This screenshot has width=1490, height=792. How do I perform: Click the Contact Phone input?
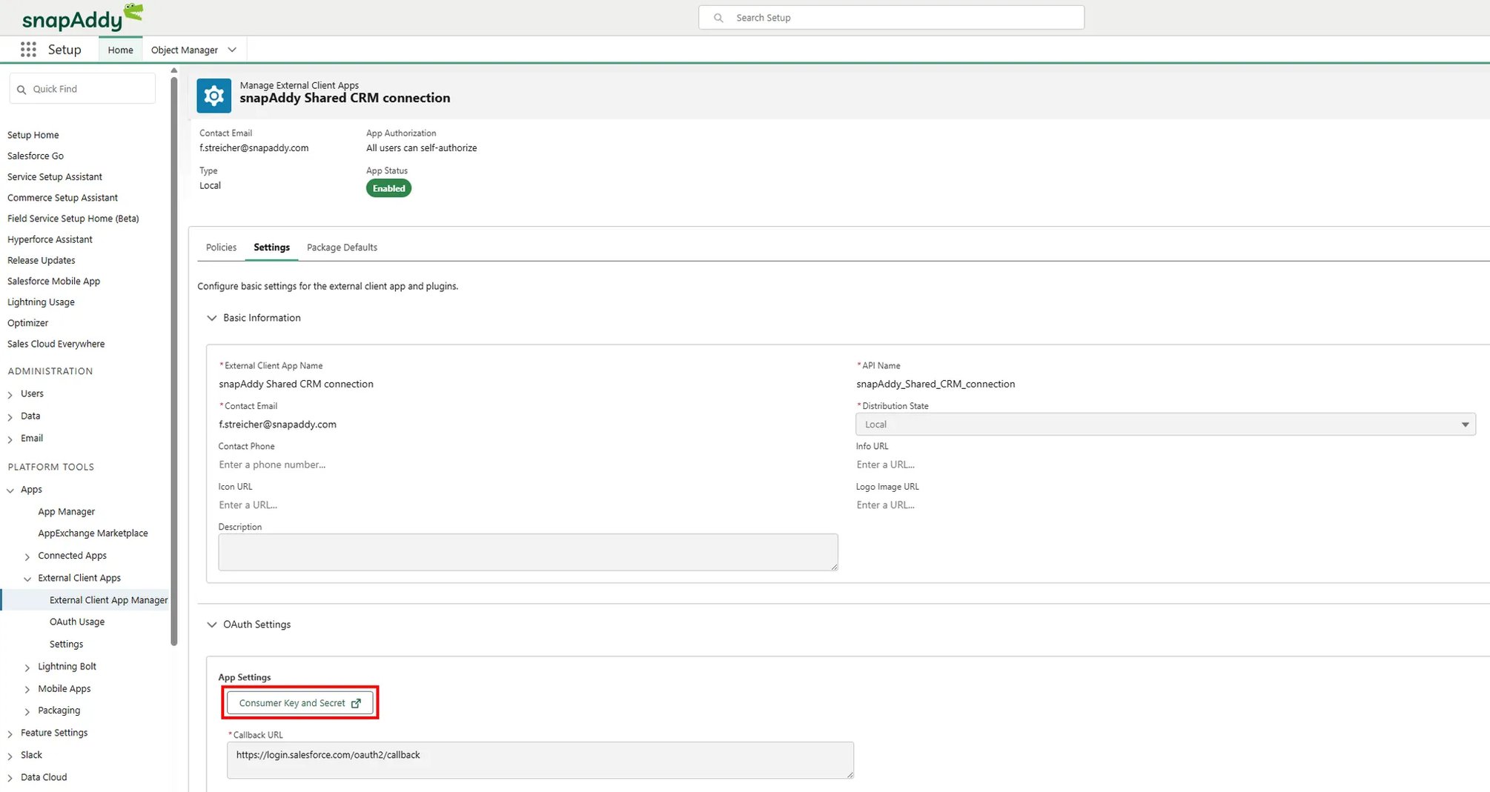tap(528, 465)
